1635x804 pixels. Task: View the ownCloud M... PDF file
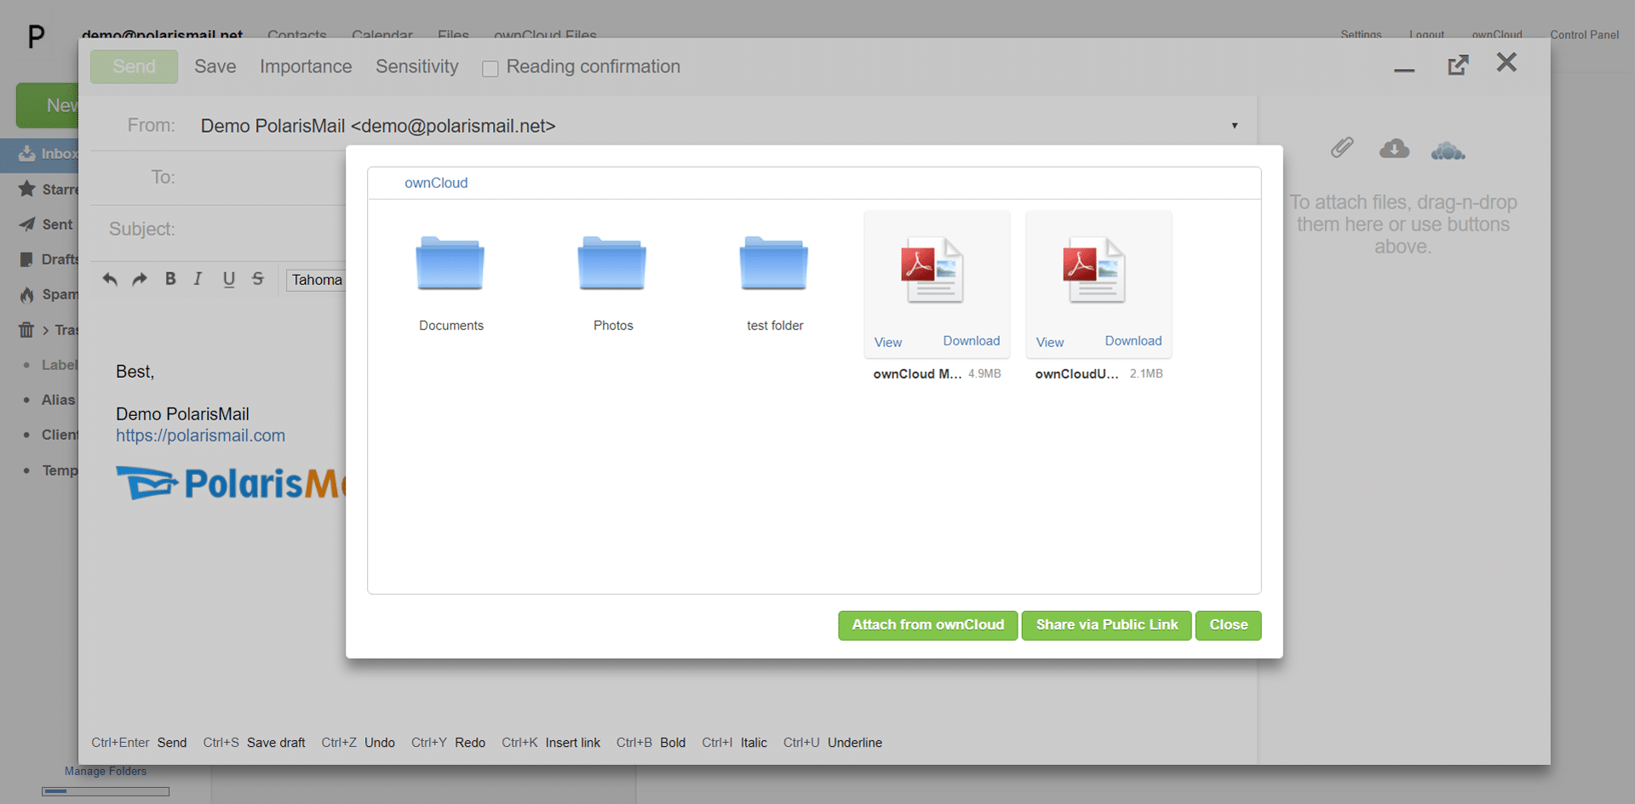coord(887,342)
